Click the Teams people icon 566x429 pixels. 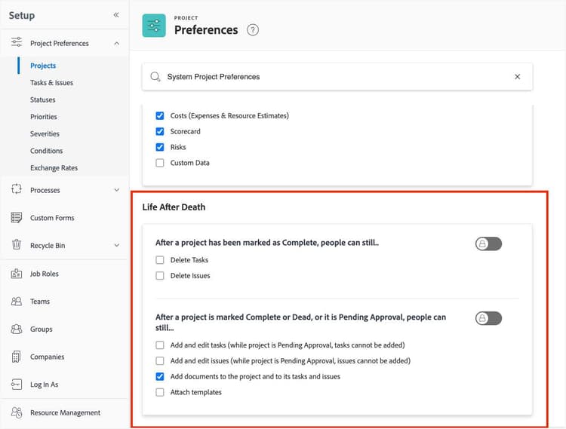tap(17, 302)
